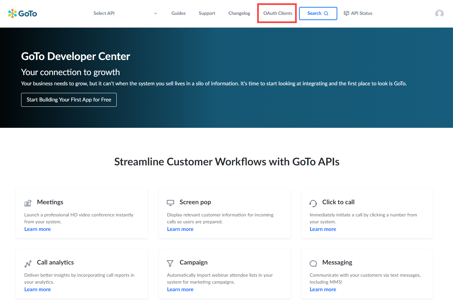The height and width of the screenshot is (307, 453).
Task: Click the Call analytics description about call reports
Action: pyautogui.click(x=79, y=279)
